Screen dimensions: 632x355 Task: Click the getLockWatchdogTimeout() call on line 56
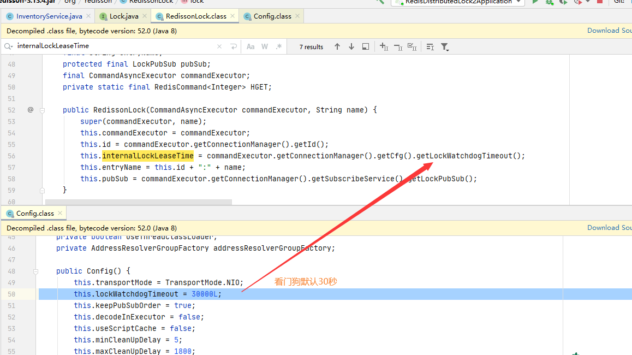(471, 156)
